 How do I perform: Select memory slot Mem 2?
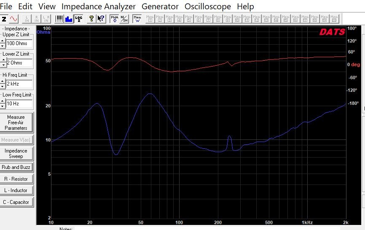[160, 19]
